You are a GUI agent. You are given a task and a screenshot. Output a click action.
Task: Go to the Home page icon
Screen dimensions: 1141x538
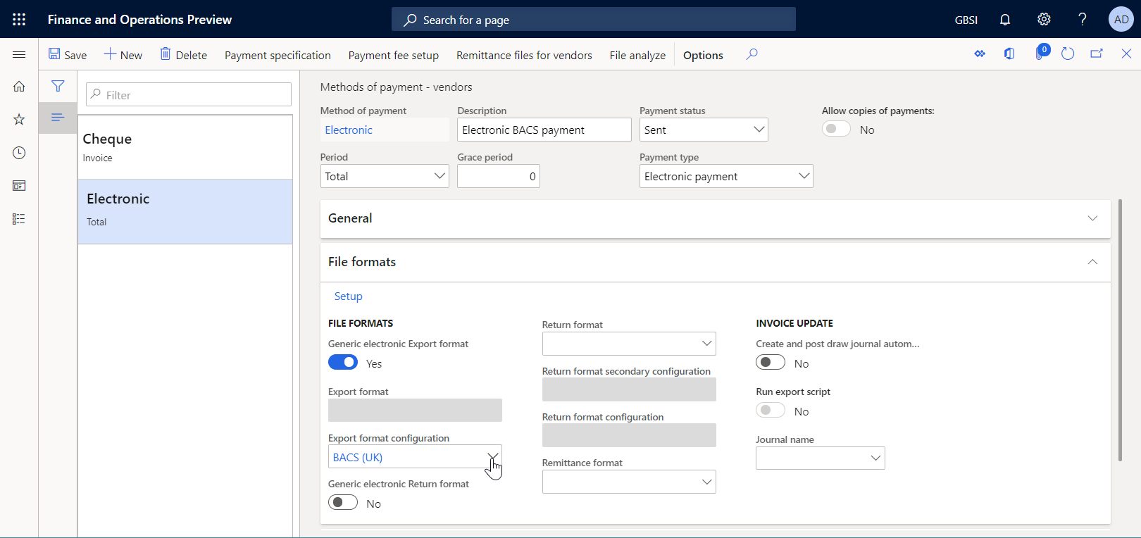pos(19,87)
